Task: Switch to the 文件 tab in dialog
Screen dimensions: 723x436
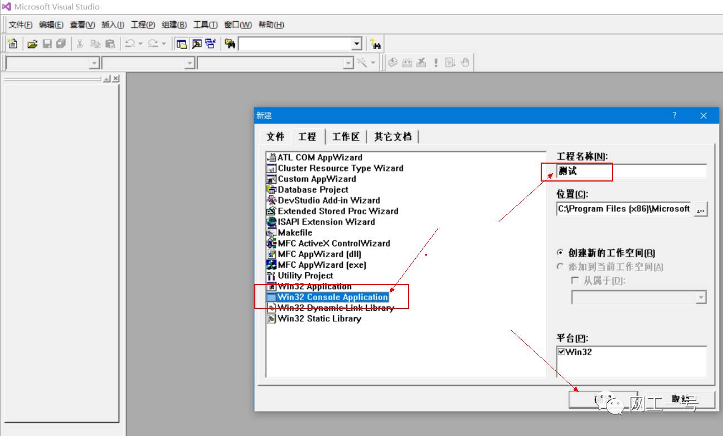Action: [275, 136]
